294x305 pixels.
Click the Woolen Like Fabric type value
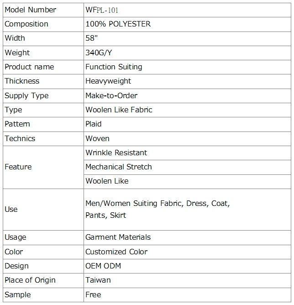coord(119,110)
